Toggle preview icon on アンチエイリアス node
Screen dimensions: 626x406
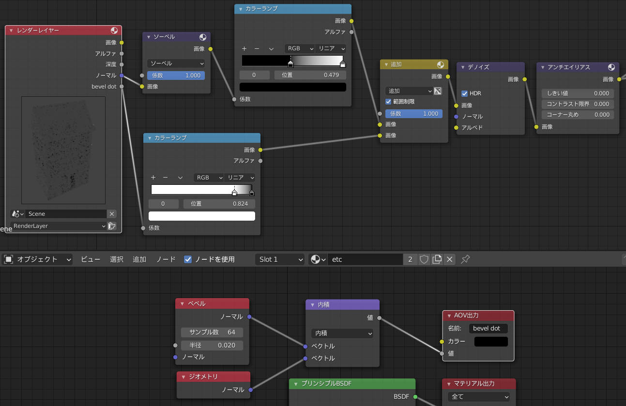[x=611, y=67]
